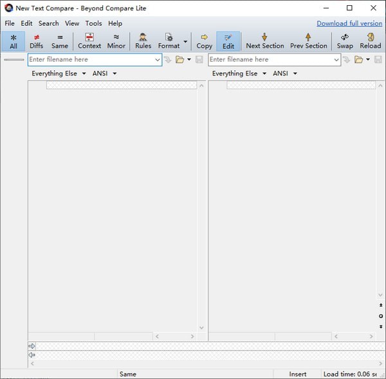Click the left pane save disk icon
The height and width of the screenshot is (379, 386).
tap(199, 59)
